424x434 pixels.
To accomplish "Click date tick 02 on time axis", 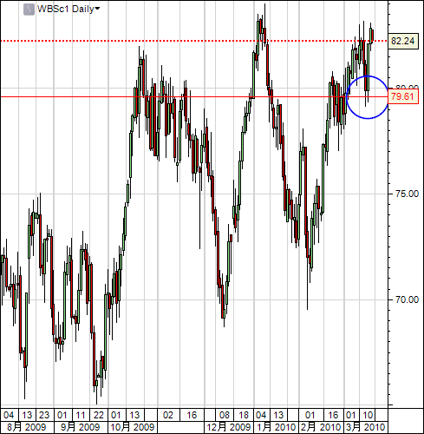I will tap(168, 415).
